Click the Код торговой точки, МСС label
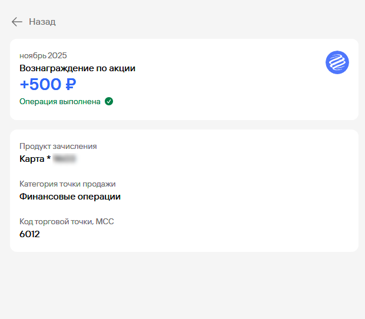Screen dimensions: 365x319 pyautogui.click(x=67, y=221)
